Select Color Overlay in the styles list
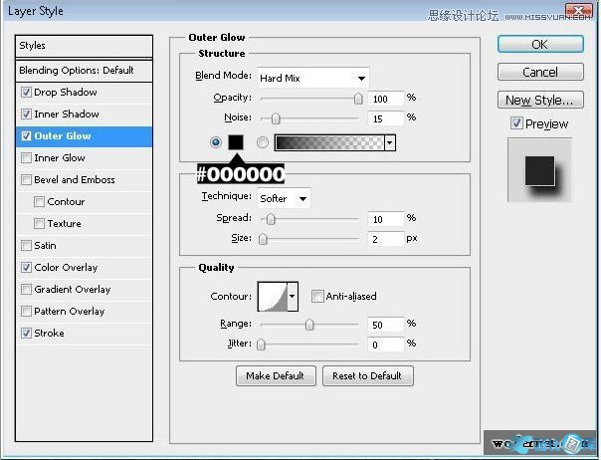The width and height of the screenshot is (601, 460). pos(66,268)
